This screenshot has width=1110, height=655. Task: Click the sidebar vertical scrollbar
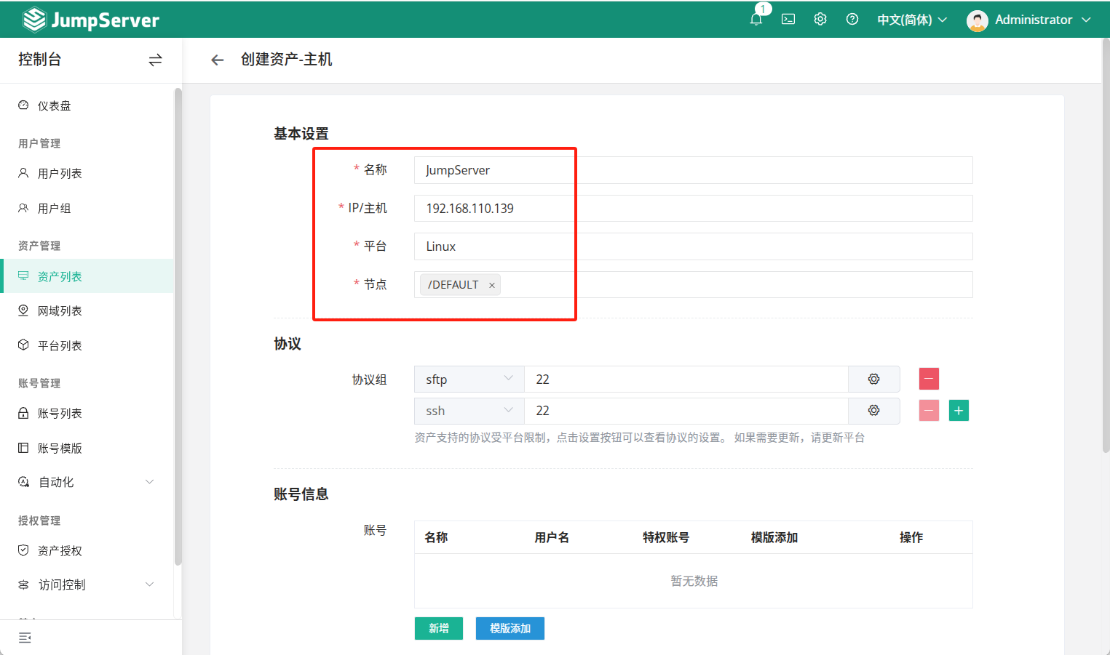[178, 327]
